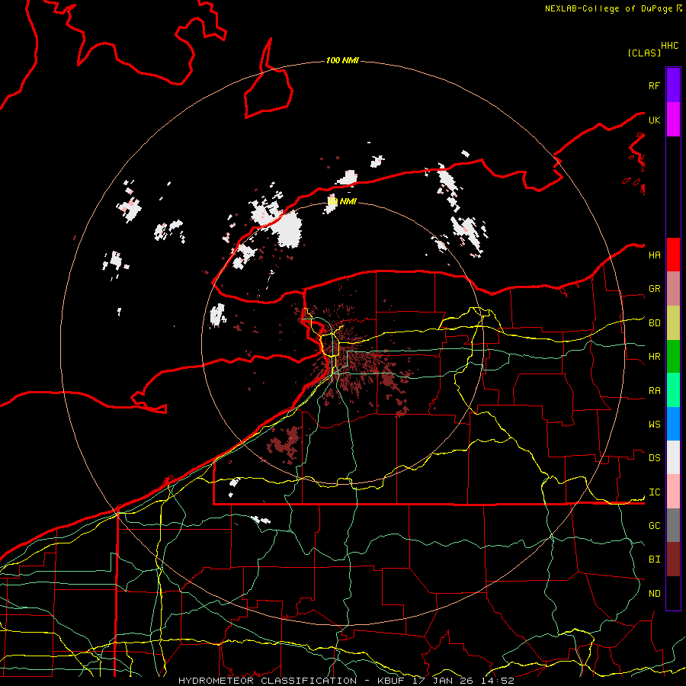Screen dimensions: 686x686
Task: Click the 100 NMI range ring label
Action: (342, 60)
